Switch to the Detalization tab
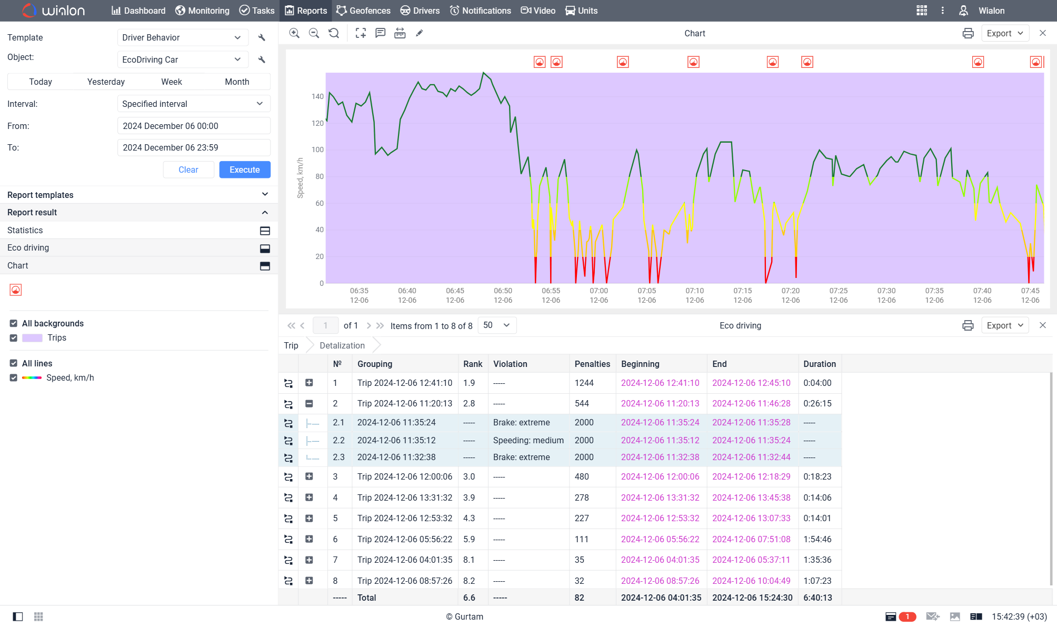The image size is (1057, 627). click(342, 345)
